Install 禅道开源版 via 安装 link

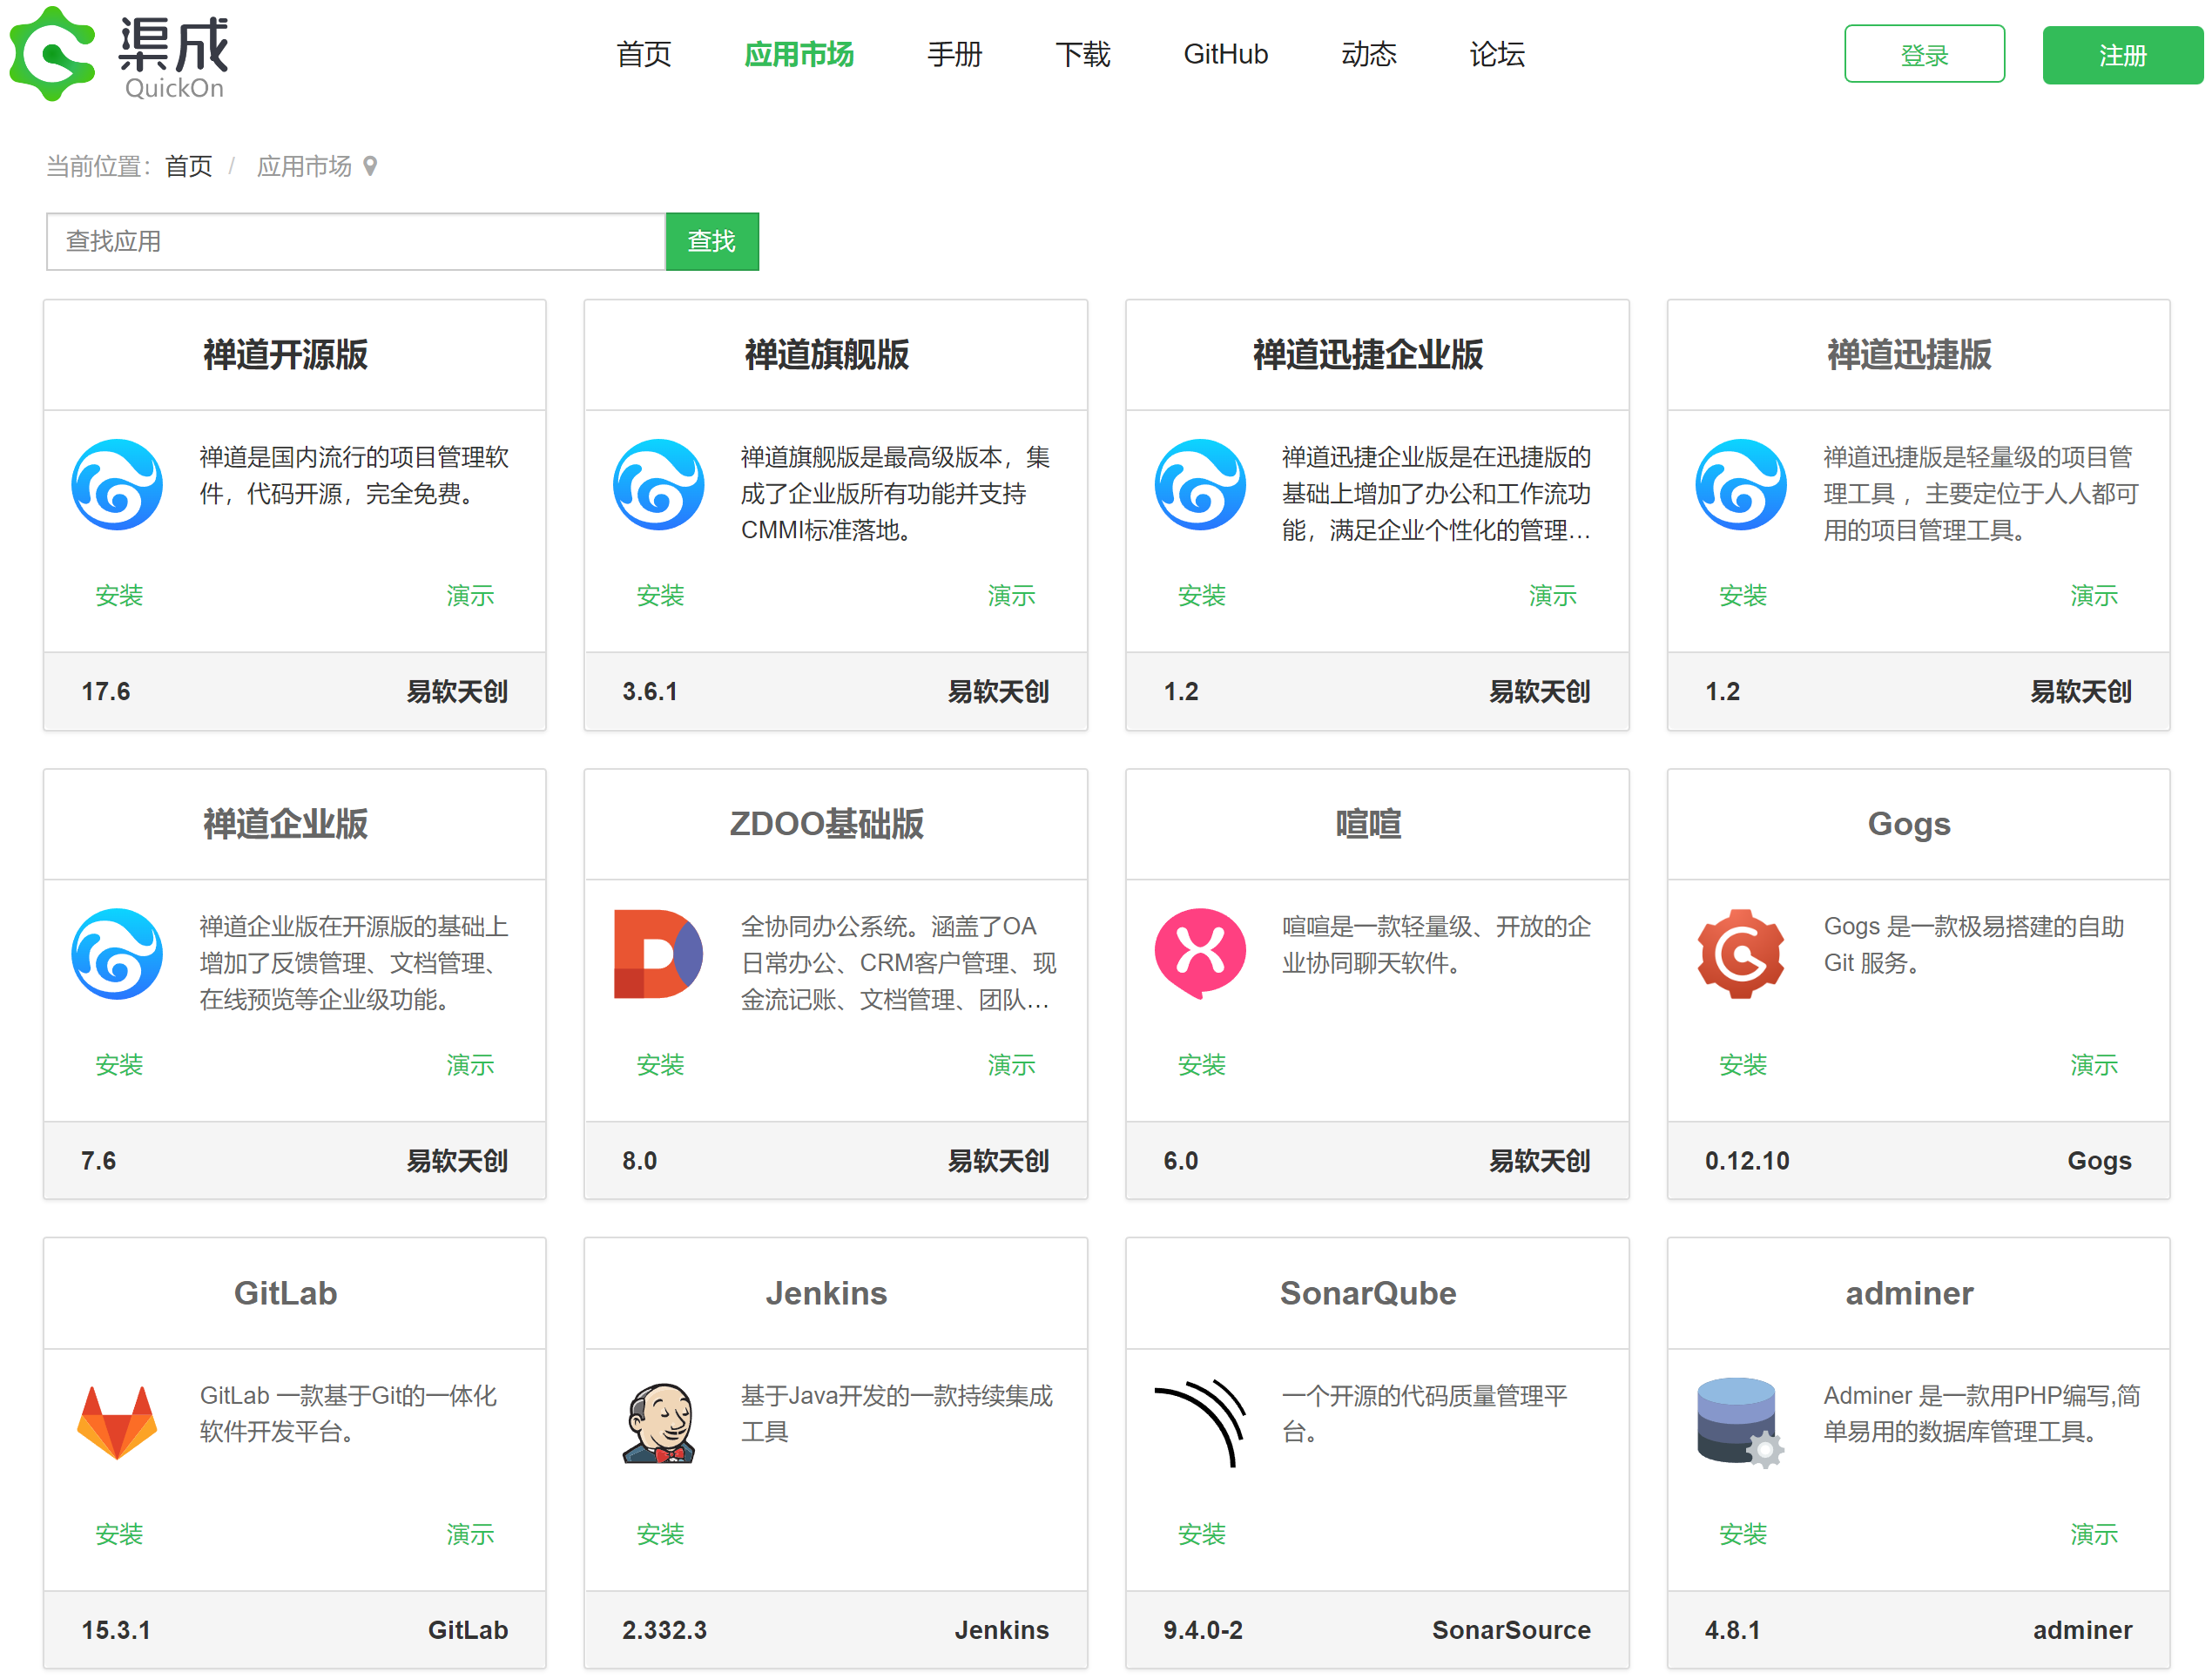click(x=119, y=595)
